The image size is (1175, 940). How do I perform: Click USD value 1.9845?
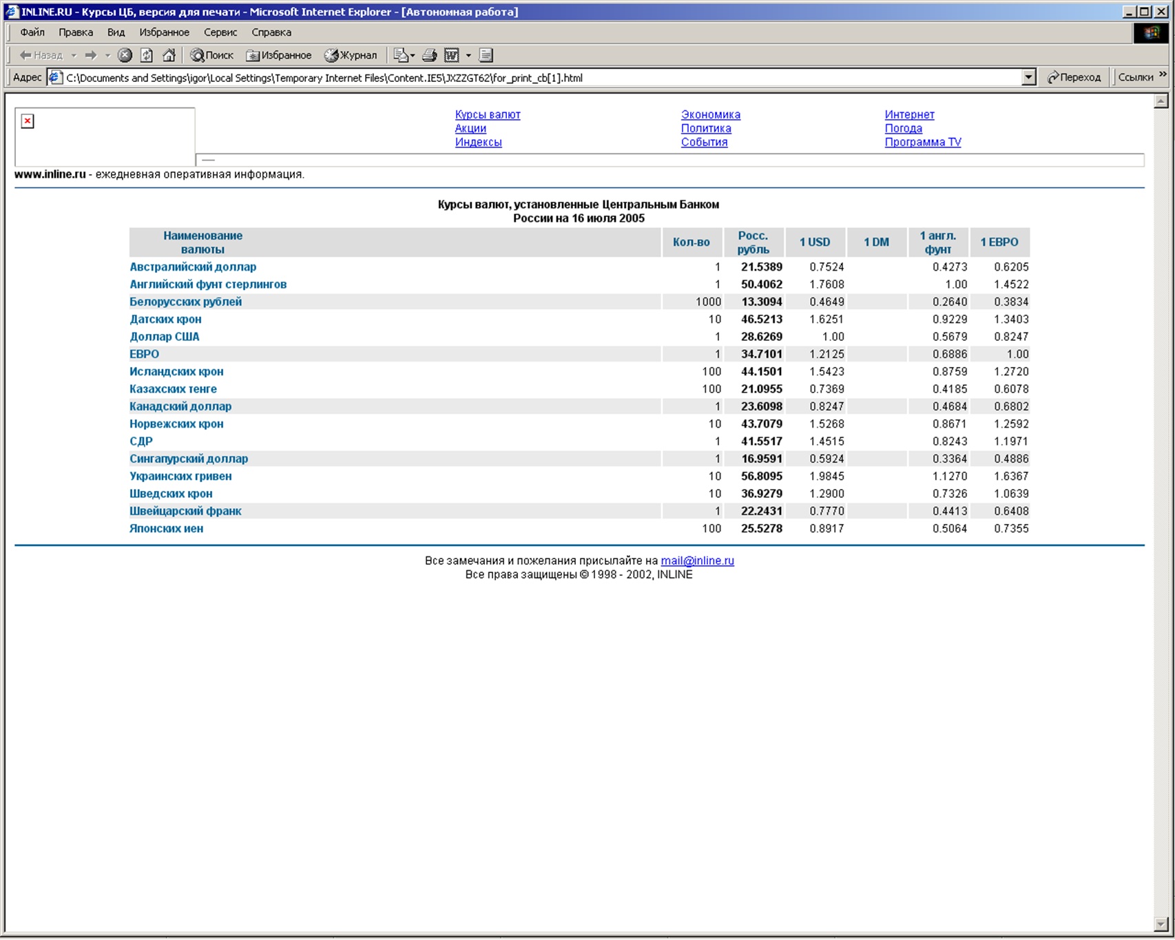click(x=826, y=477)
